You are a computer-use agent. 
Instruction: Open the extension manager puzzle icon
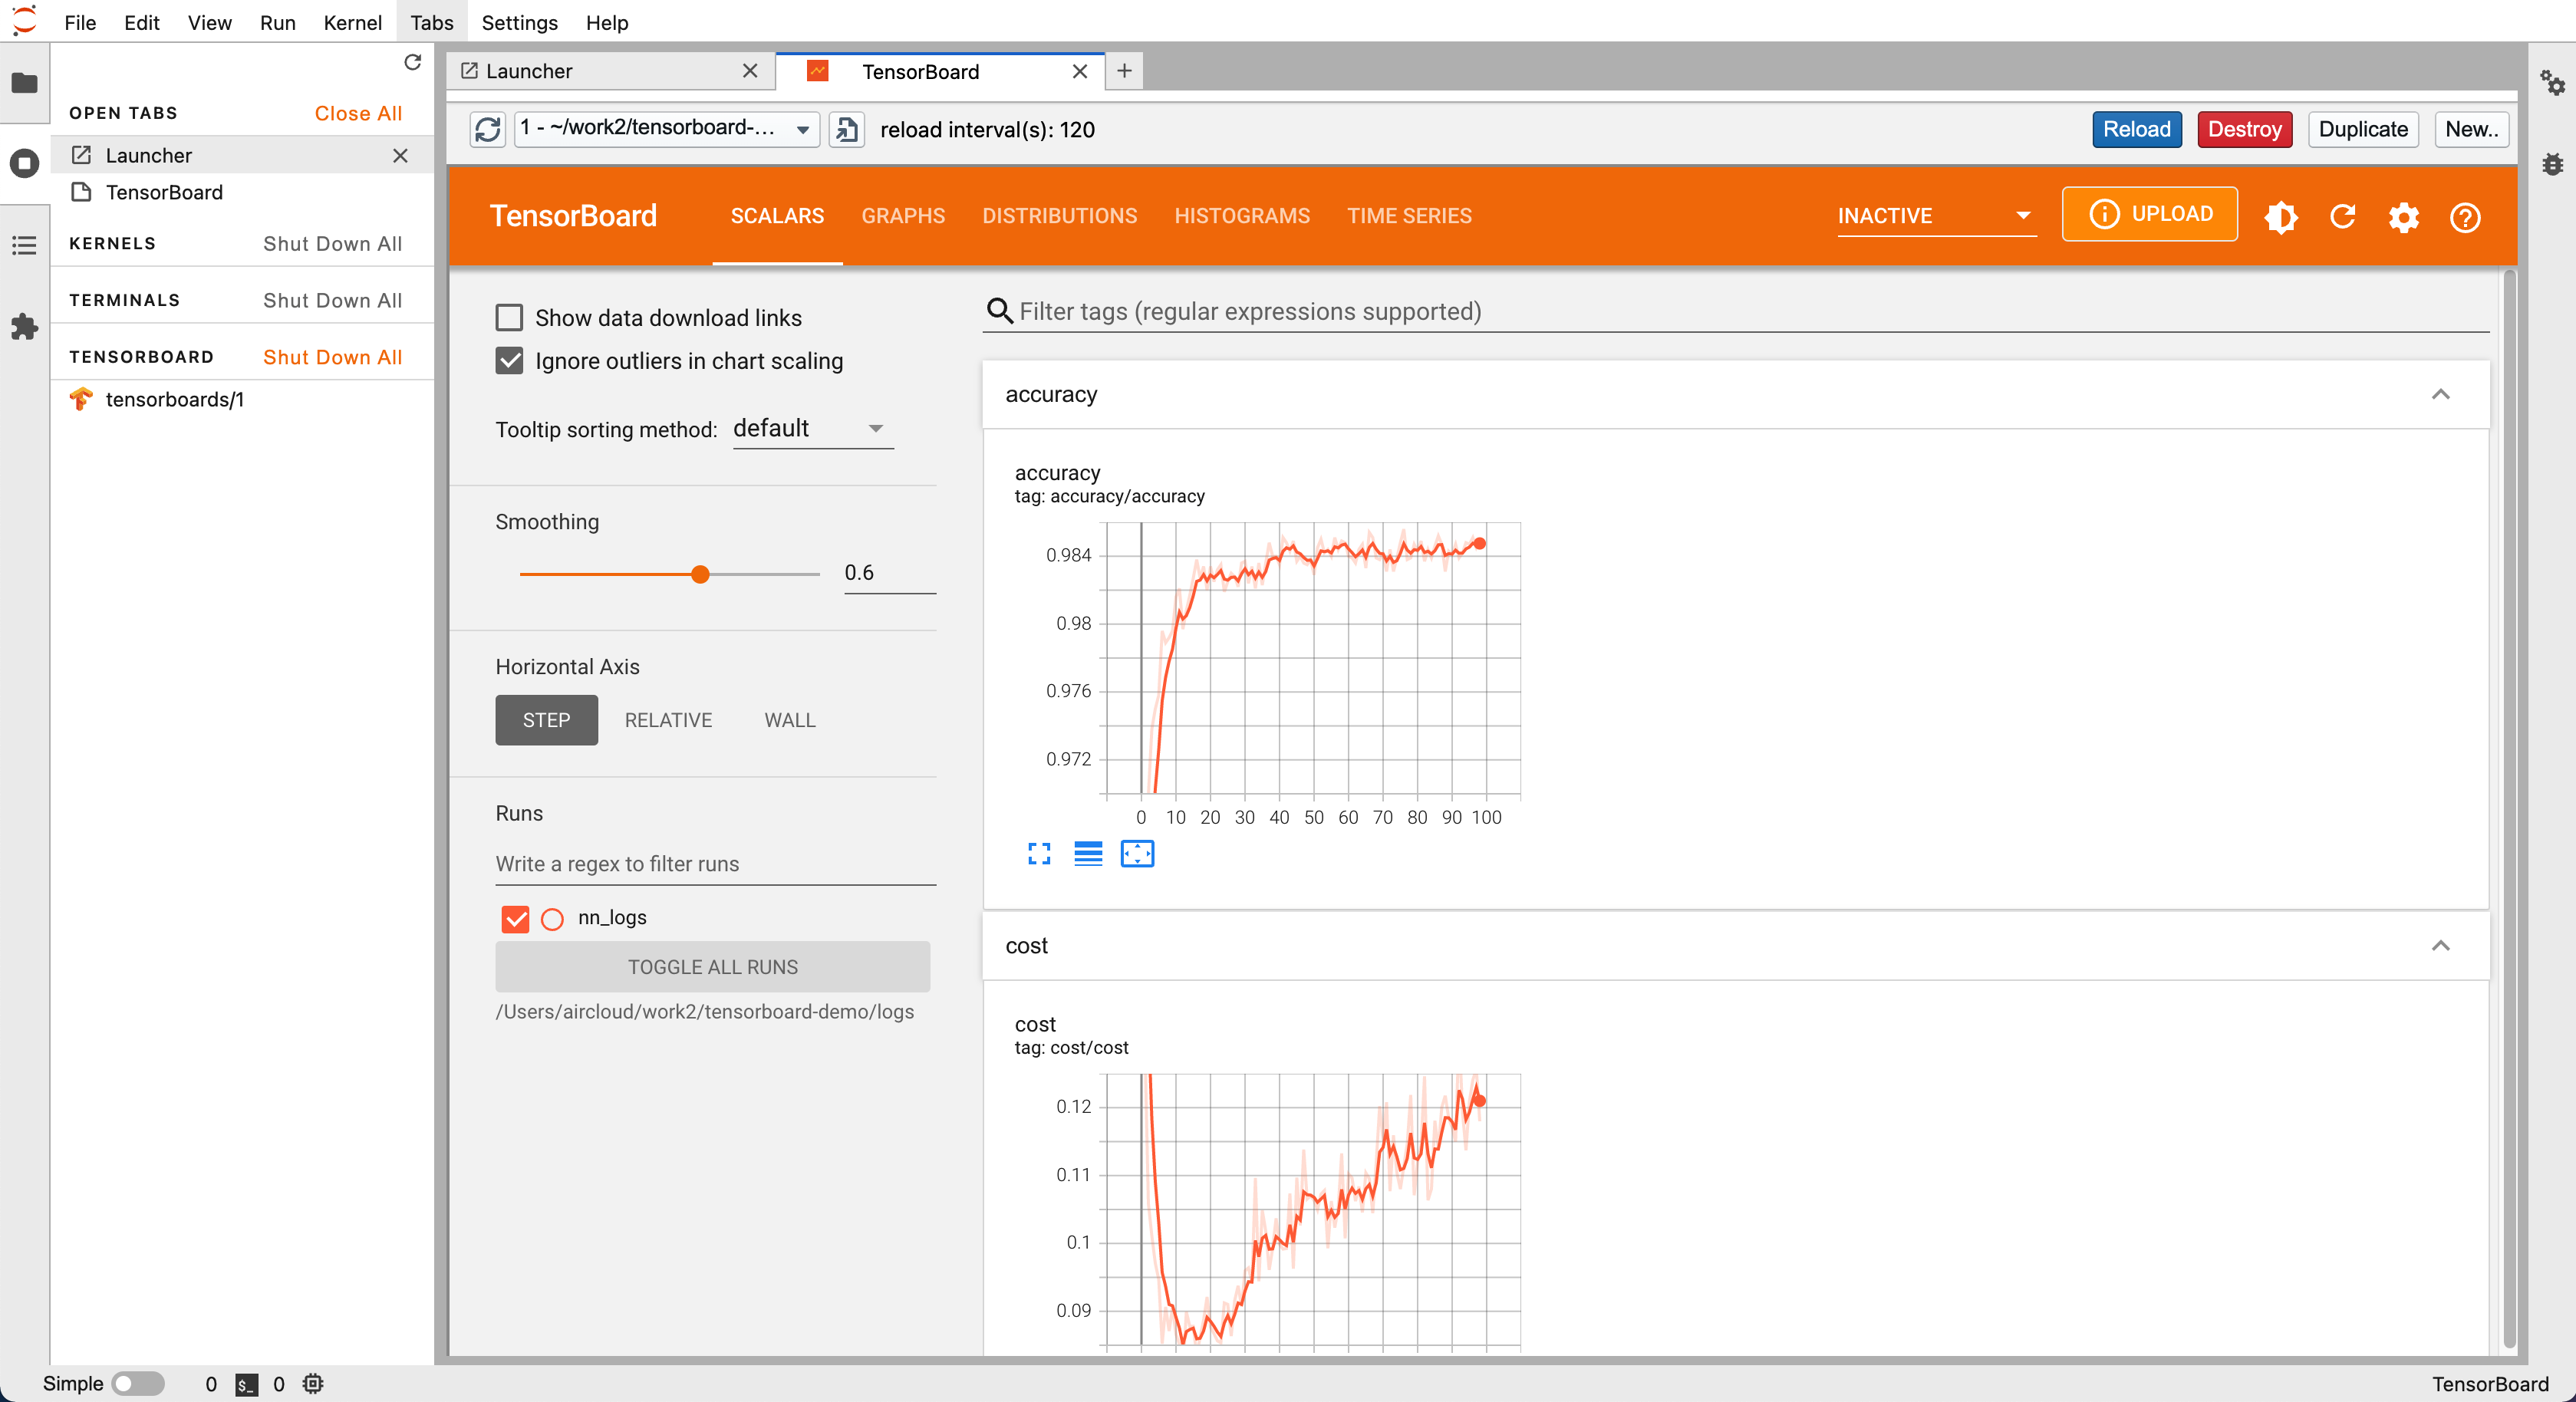[24, 326]
